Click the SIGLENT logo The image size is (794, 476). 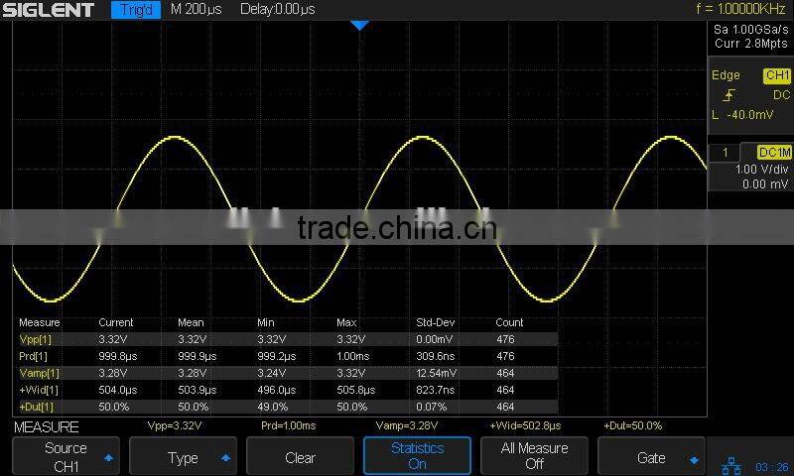click(48, 10)
